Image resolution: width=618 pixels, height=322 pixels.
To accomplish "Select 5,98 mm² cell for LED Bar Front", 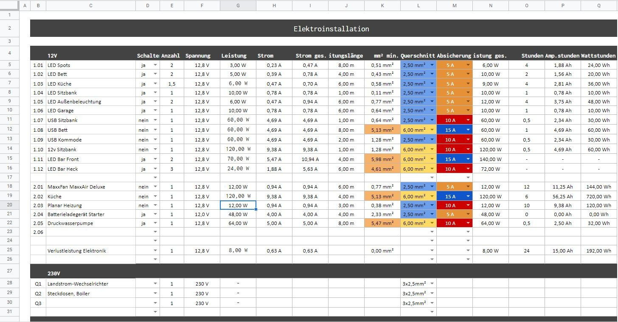I will click(382, 159).
